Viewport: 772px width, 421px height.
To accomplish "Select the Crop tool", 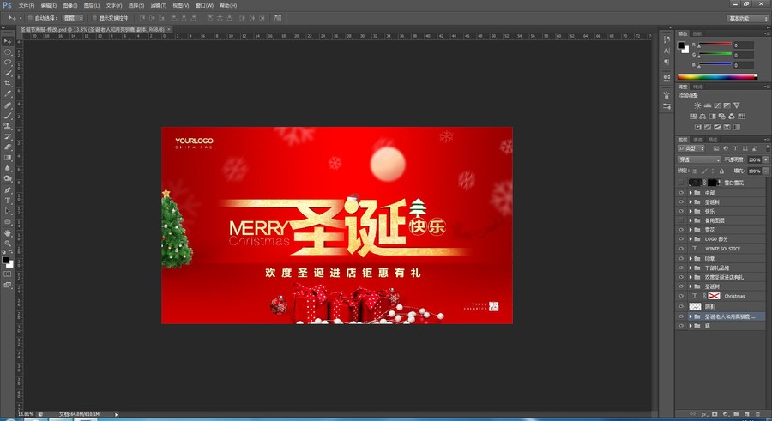I will [8, 84].
